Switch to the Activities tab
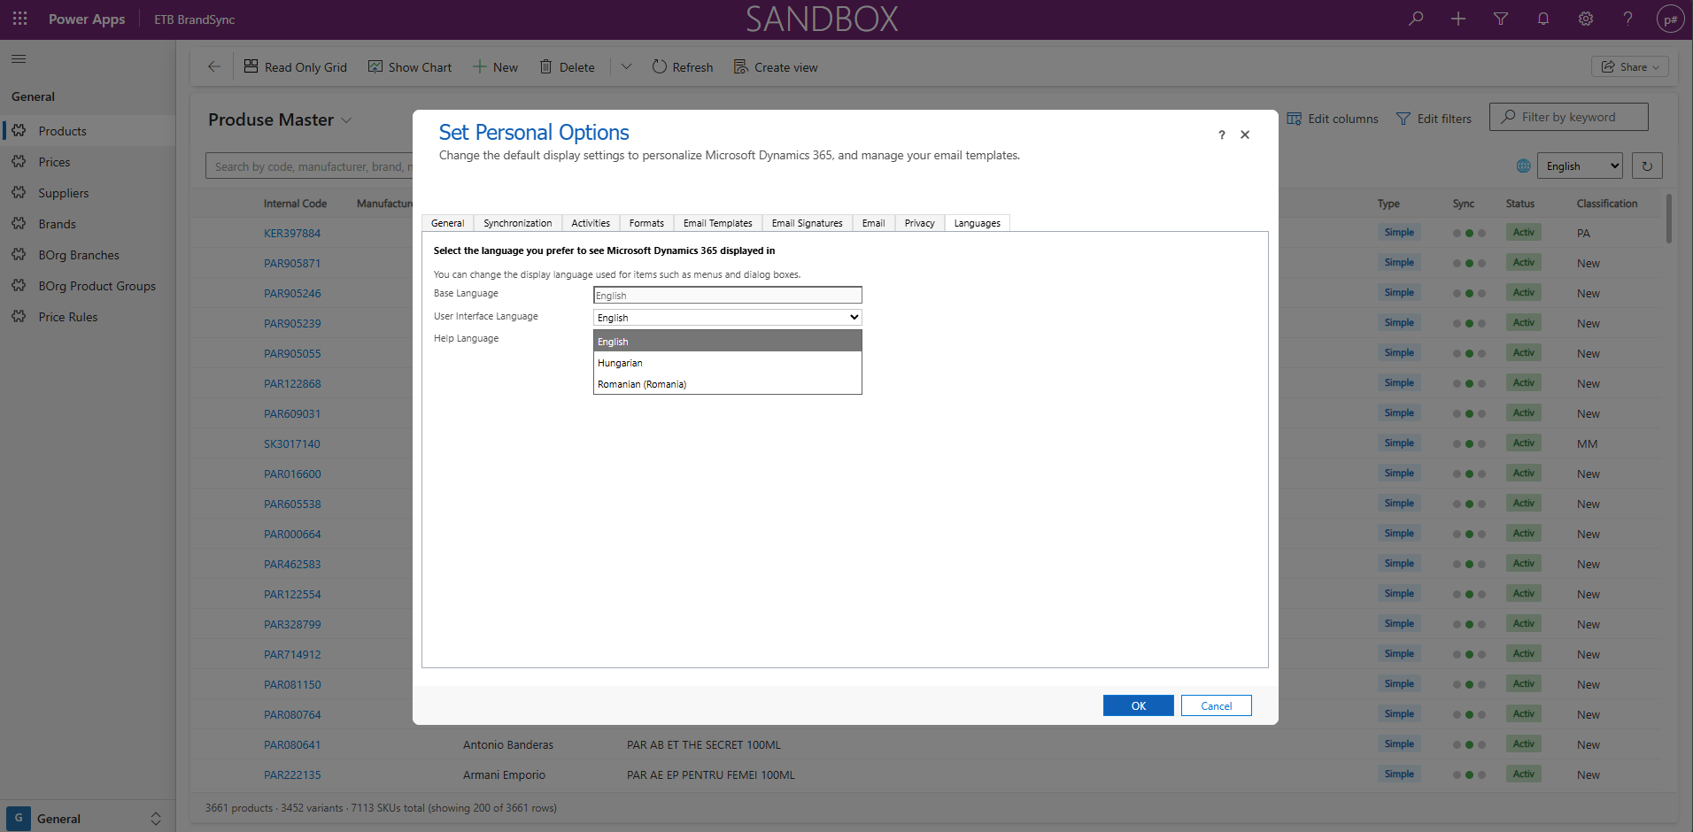The image size is (1693, 832). coord(591,223)
